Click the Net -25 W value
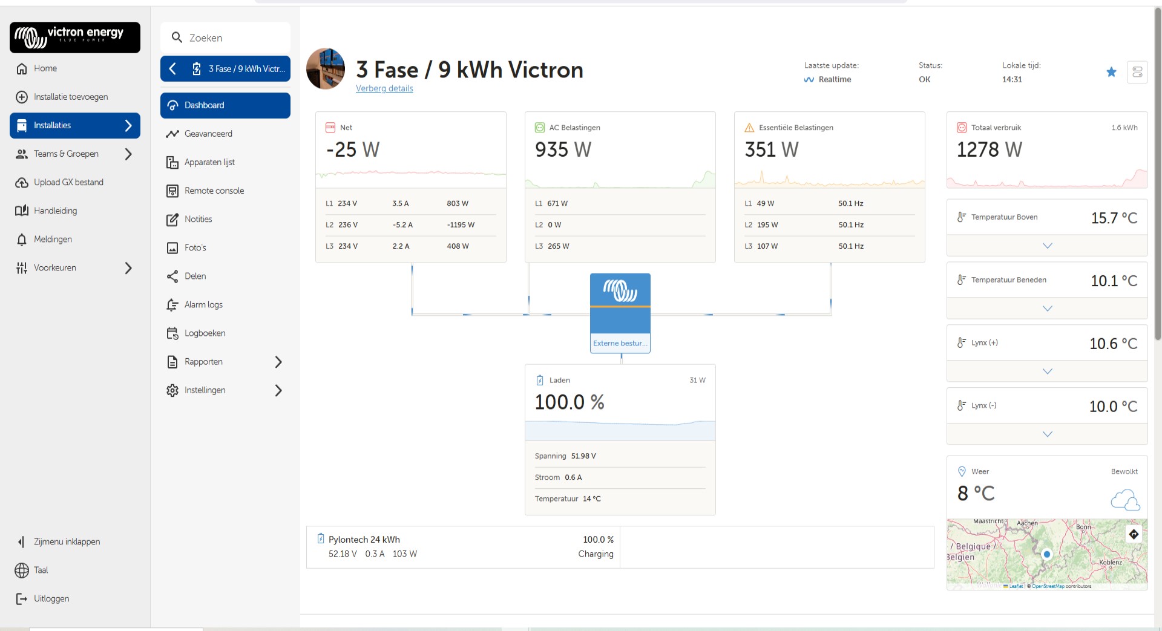1162x631 pixels. pyautogui.click(x=353, y=149)
